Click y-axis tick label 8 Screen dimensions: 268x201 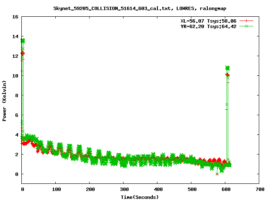pos(17,95)
